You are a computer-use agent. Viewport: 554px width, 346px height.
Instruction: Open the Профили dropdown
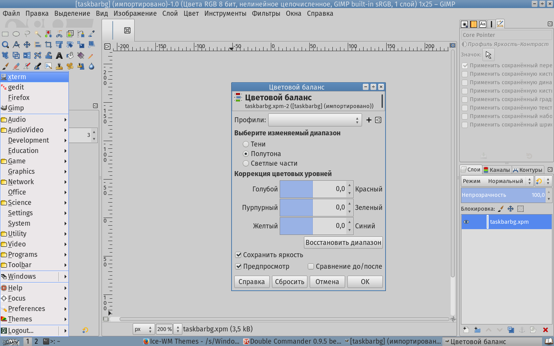315,120
